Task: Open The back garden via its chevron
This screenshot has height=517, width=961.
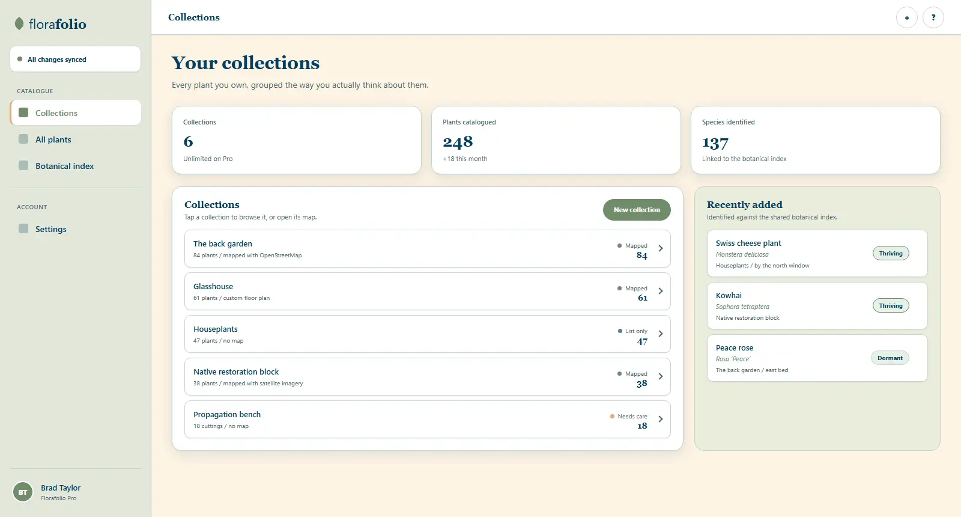Action: 661,248
